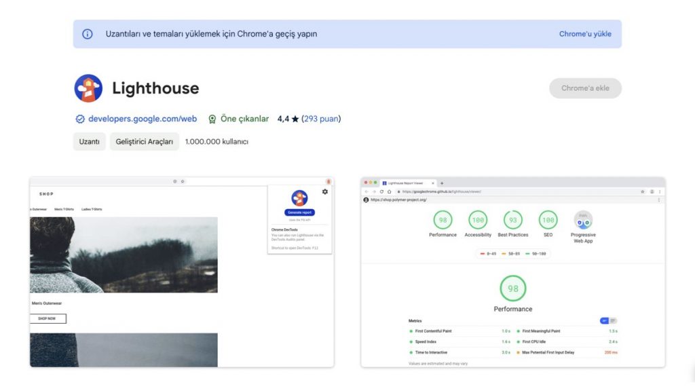The width and height of the screenshot is (695, 391).
Task: Click the bookmark star in the report browser
Action: [642, 191]
